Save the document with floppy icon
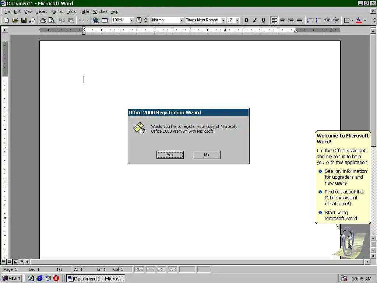The image size is (377, 283). [24, 20]
